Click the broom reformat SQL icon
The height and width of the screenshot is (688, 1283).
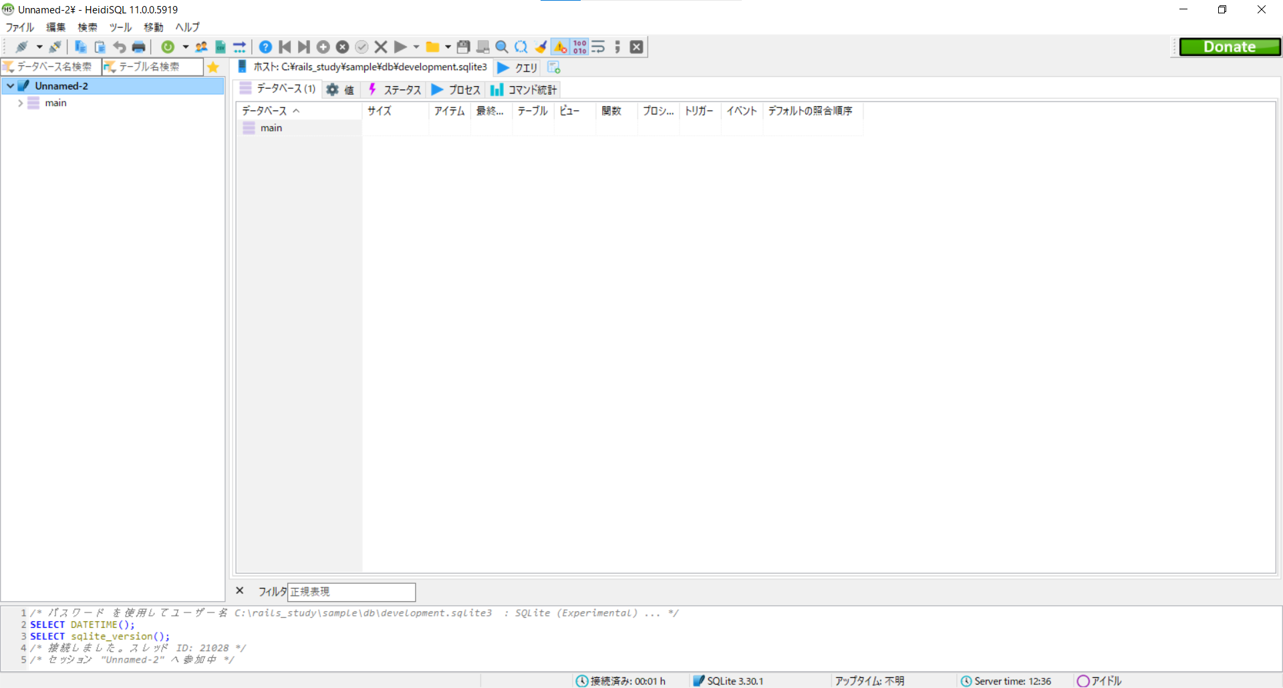click(x=541, y=47)
